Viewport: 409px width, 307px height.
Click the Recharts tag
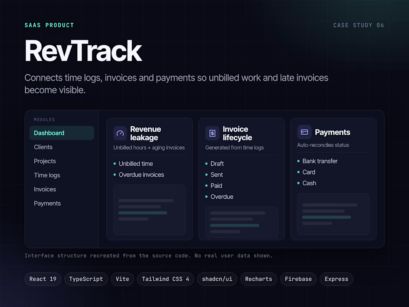click(258, 279)
